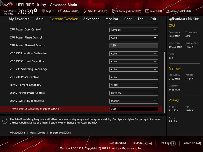Screen dimensions: 203x152
Task: Go to the Monitor tab
Action: 112,19
